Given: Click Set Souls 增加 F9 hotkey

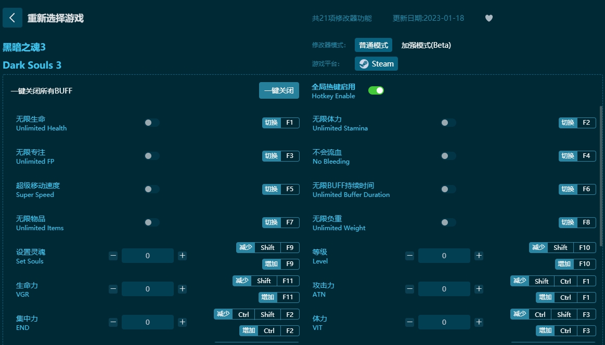Looking at the screenshot, I should (281, 263).
